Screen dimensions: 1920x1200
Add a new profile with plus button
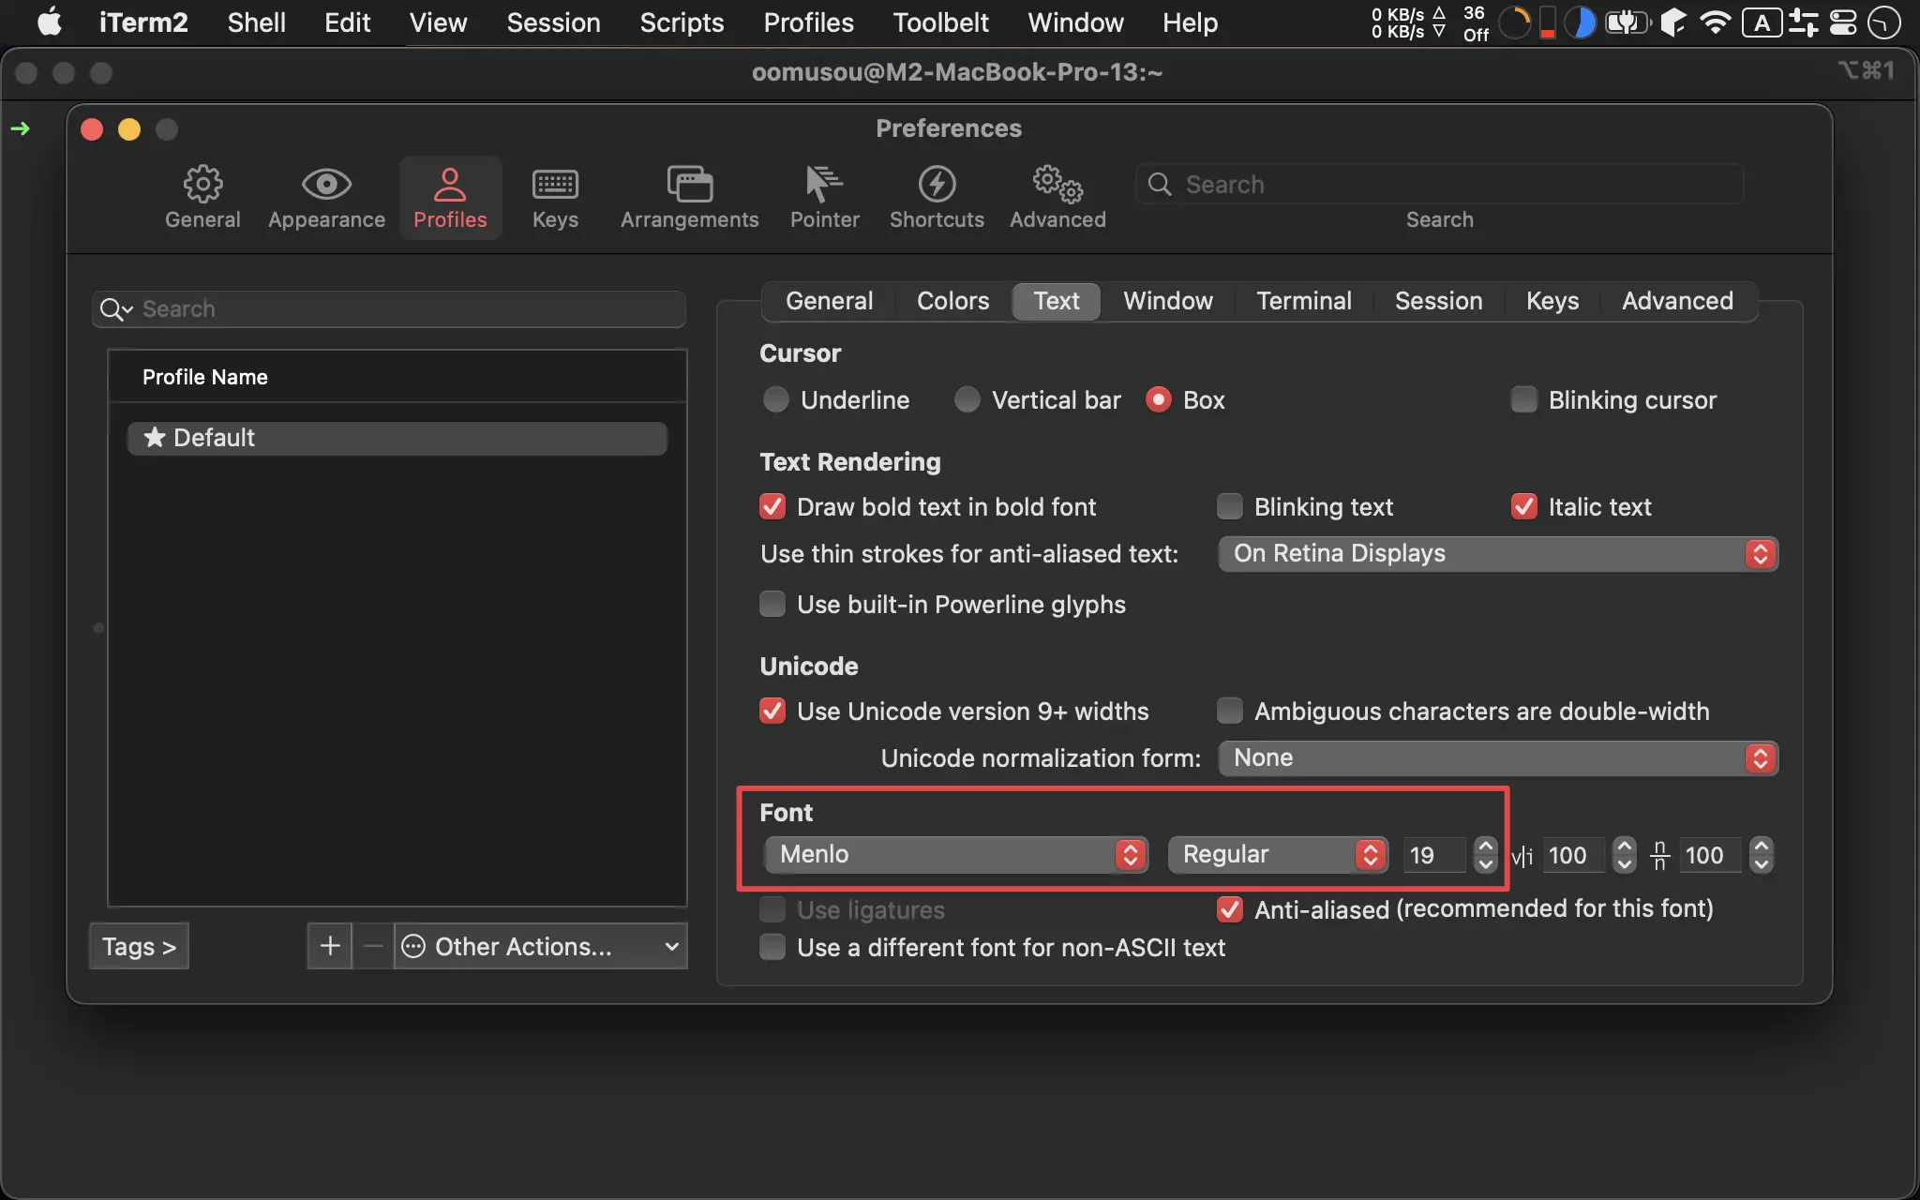point(330,946)
